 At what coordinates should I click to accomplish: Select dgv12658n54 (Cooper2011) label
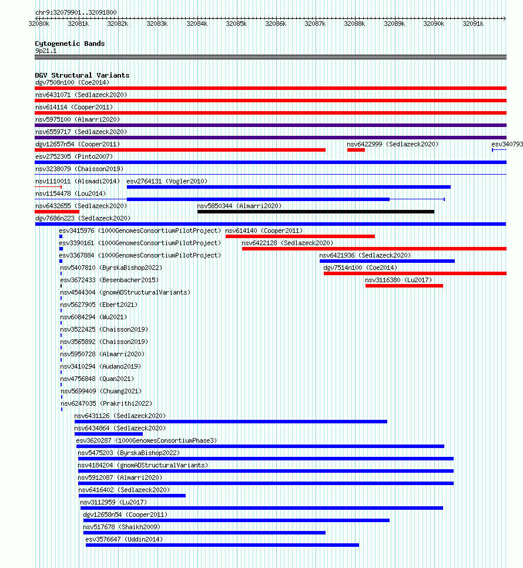point(125,514)
